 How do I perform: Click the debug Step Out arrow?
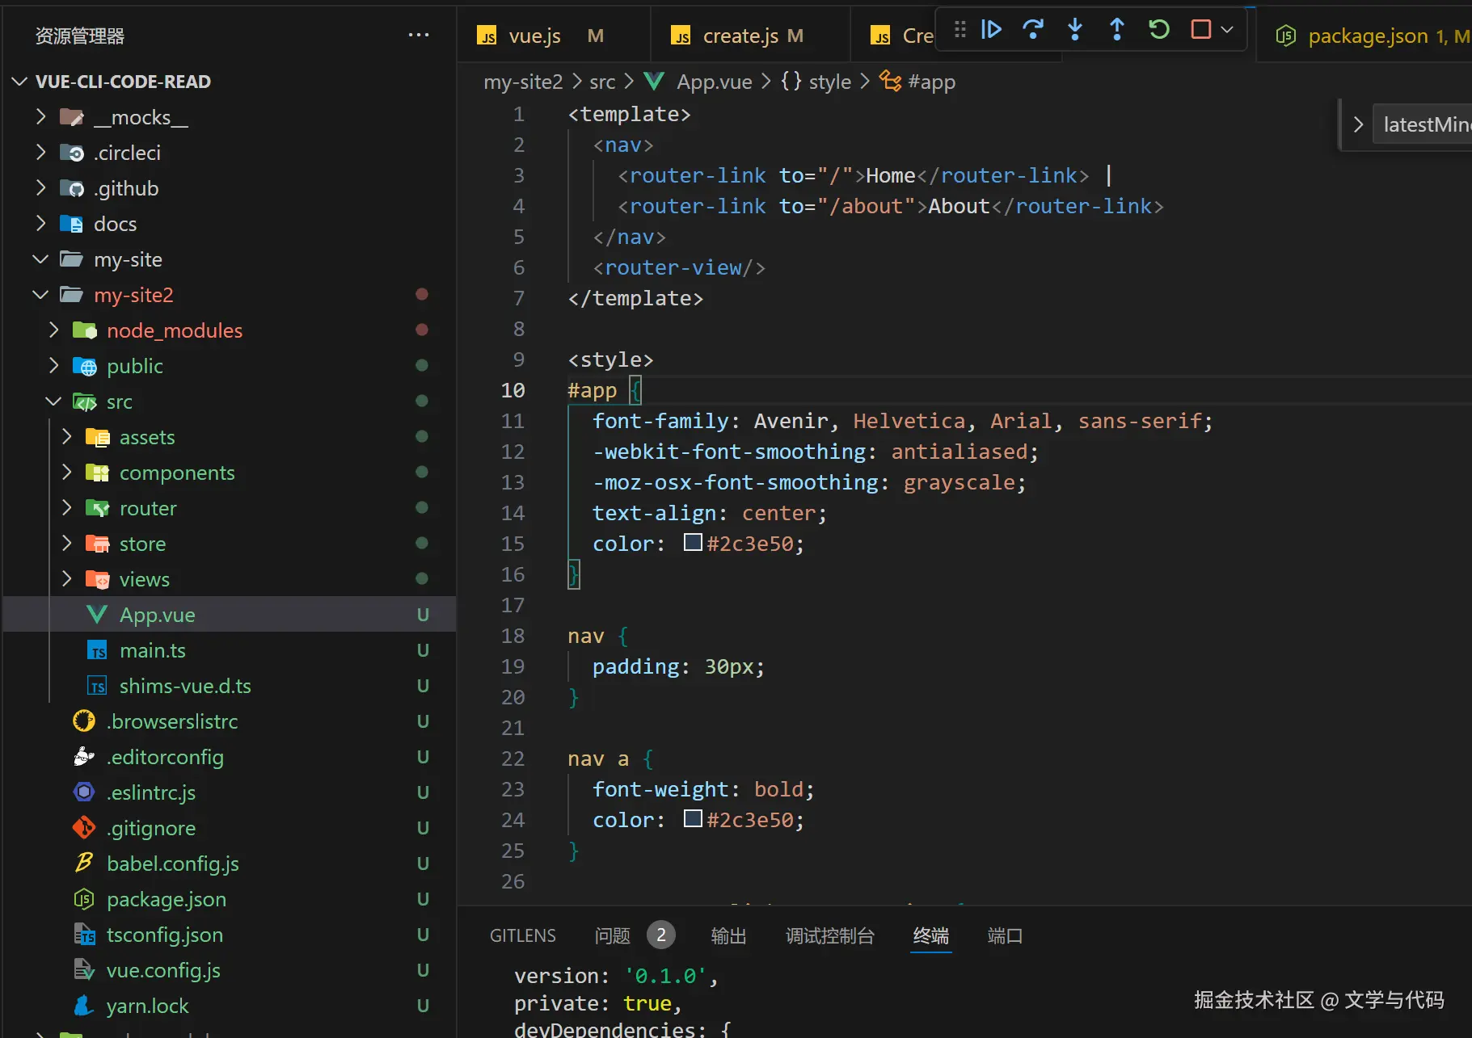pyautogui.click(x=1117, y=30)
